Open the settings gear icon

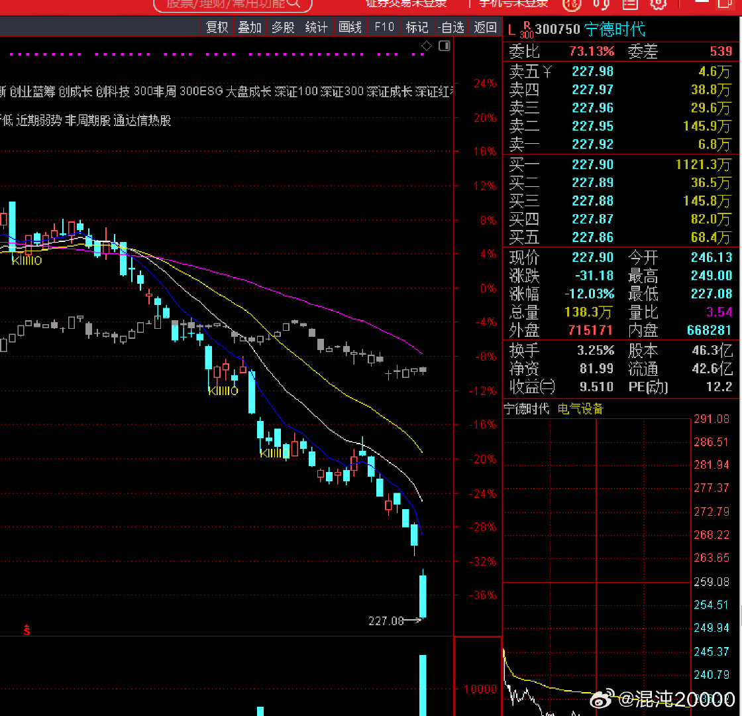click(x=659, y=4)
